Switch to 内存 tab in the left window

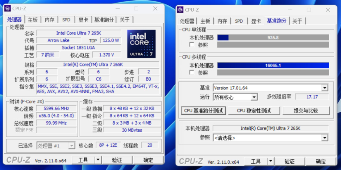pos(50,20)
